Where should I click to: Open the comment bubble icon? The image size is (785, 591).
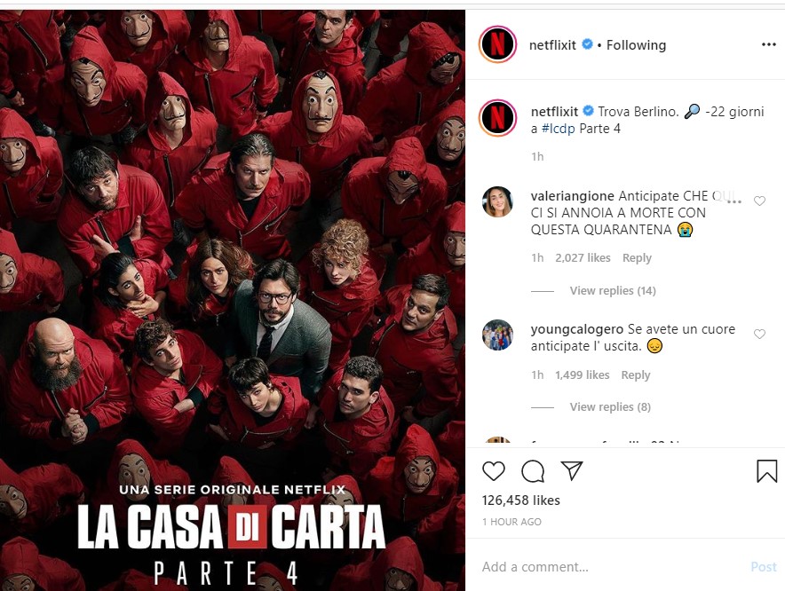(x=533, y=471)
